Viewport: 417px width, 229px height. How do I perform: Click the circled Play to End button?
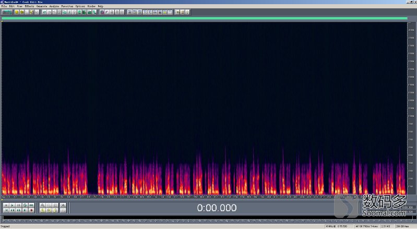click(25, 206)
